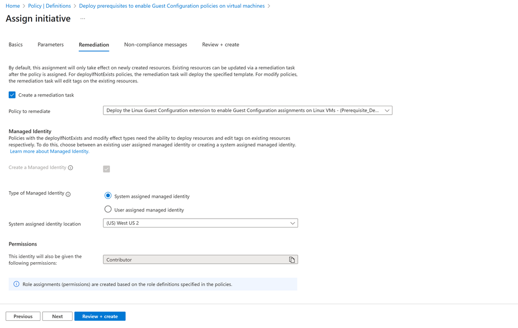The height and width of the screenshot is (328, 518).
Task: Open Learn more about Managed Identity link
Action: (50, 151)
